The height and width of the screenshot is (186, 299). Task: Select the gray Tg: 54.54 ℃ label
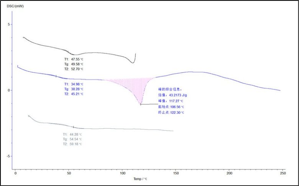tap(72, 139)
